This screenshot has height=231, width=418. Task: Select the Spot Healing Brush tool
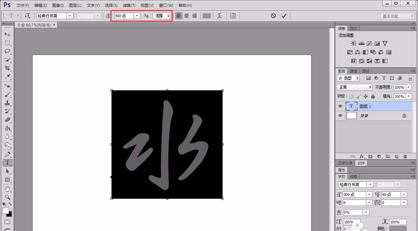tap(8, 86)
